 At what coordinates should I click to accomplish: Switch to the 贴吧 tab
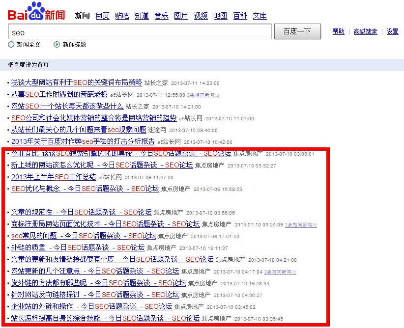tap(122, 16)
